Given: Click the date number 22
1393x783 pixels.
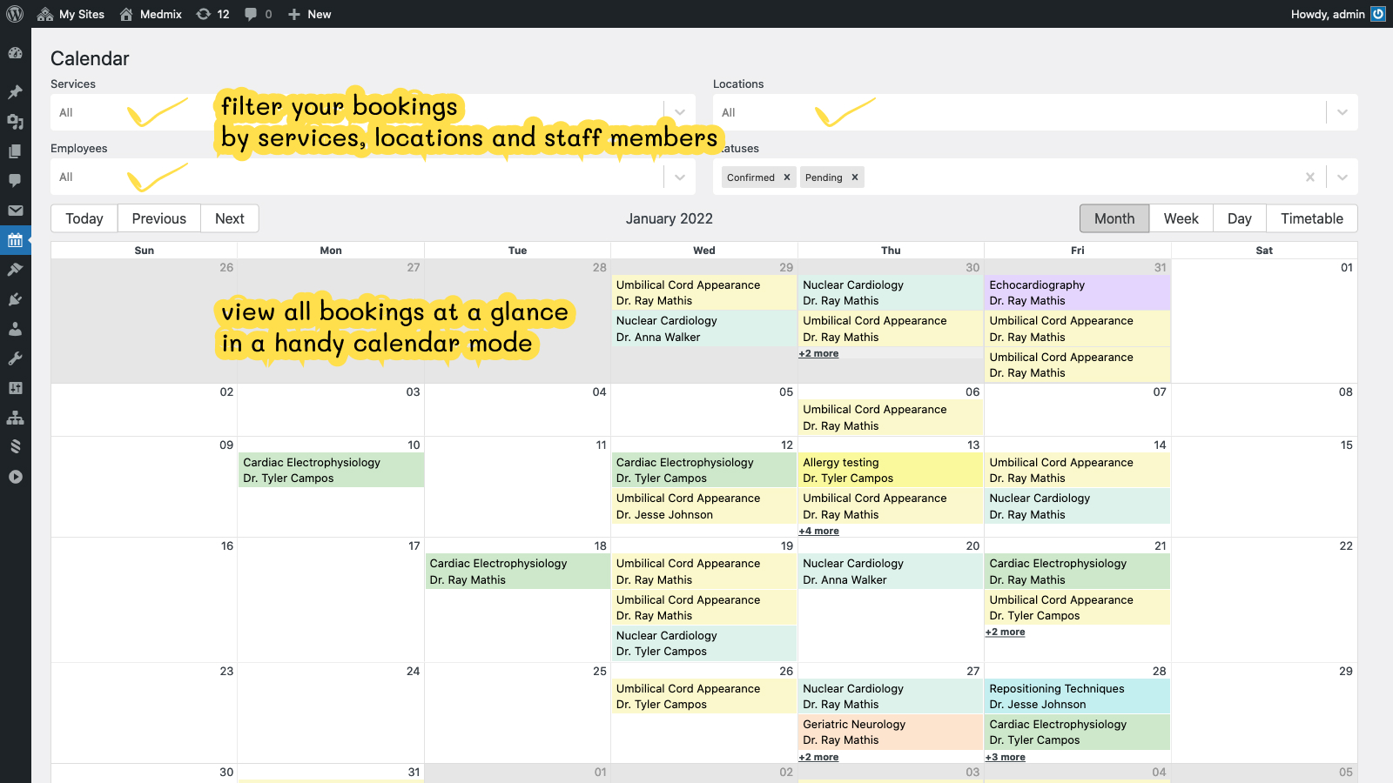Looking at the screenshot, I should click(x=1346, y=545).
